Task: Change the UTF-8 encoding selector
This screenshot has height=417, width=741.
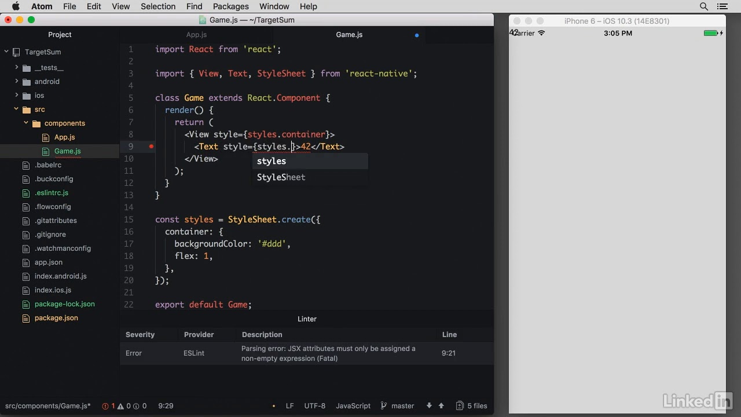Action: 315,406
